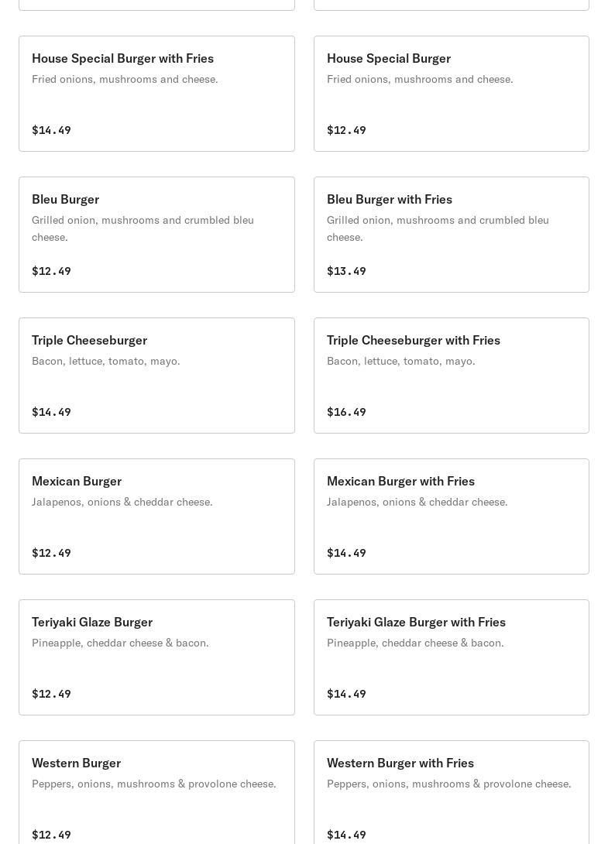Click Teriyaki Glaze Burger title text
Screen dimensions: 608x844
92,623
